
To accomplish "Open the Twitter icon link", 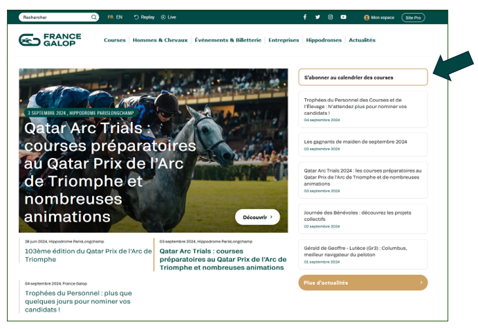I will click(x=318, y=17).
